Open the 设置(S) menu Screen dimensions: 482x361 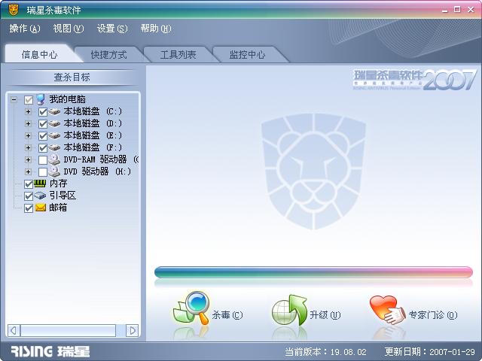coord(112,29)
